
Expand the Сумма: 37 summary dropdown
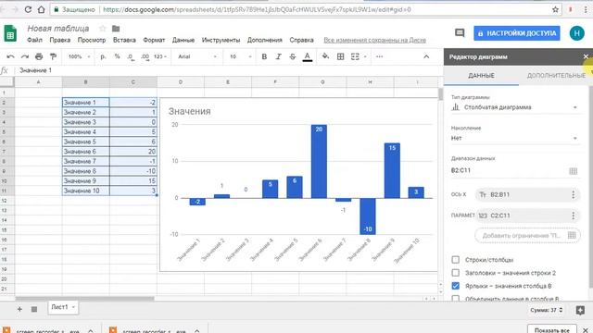[546, 310]
